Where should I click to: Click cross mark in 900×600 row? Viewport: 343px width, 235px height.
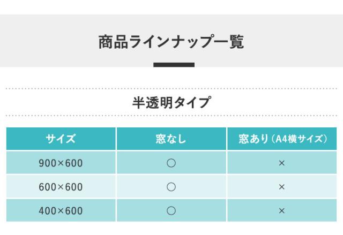[x=281, y=163]
